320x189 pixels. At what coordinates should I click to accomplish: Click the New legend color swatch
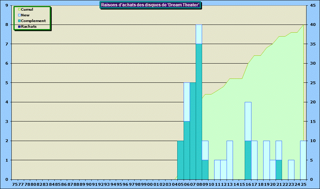click(19, 15)
